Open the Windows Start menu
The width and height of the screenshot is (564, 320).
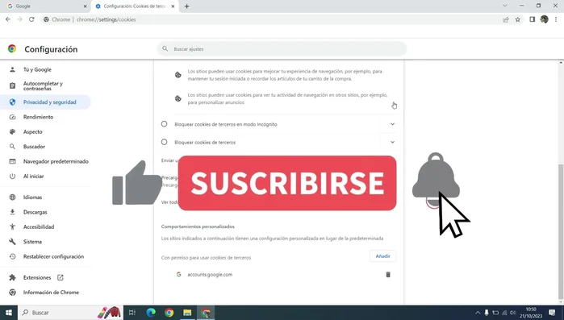pos(9,313)
